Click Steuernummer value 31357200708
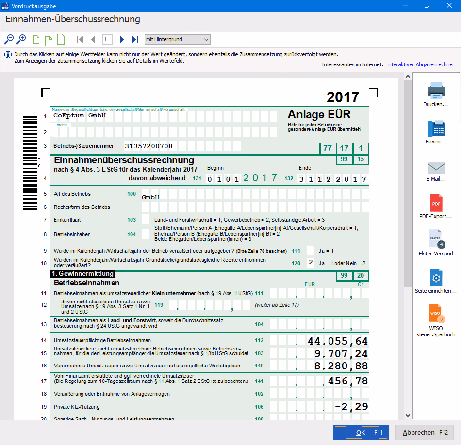 [148, 146]
